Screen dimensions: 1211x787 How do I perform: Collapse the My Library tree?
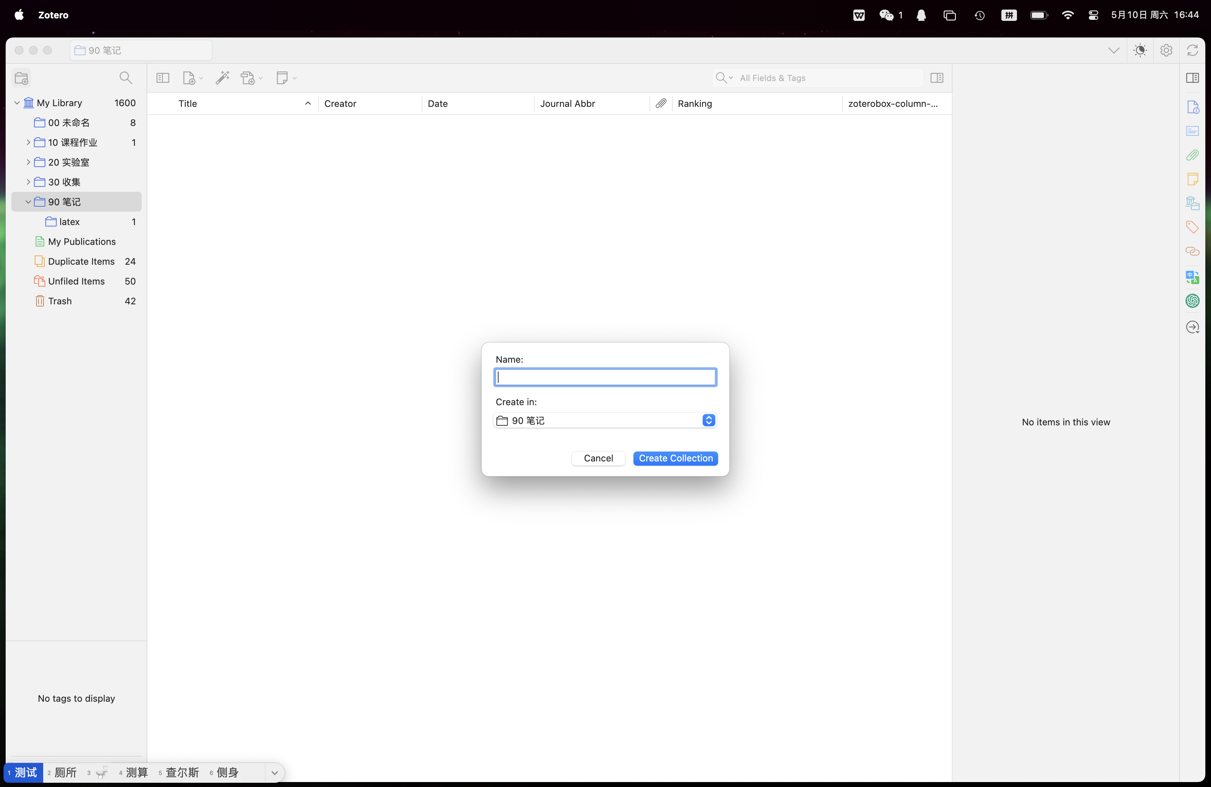pos(17,103)
